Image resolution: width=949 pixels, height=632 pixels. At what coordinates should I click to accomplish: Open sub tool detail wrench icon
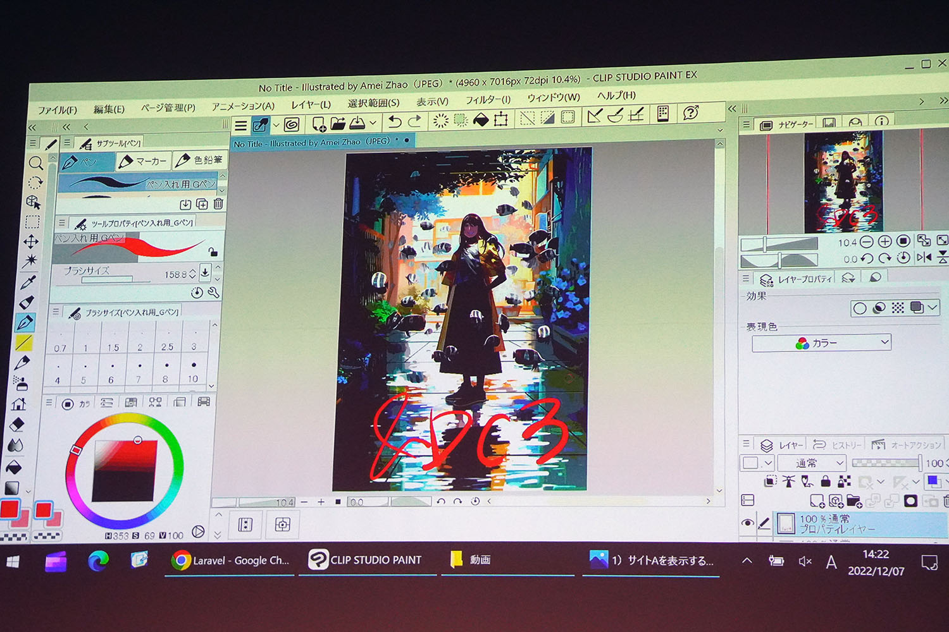tap(213, 292)
